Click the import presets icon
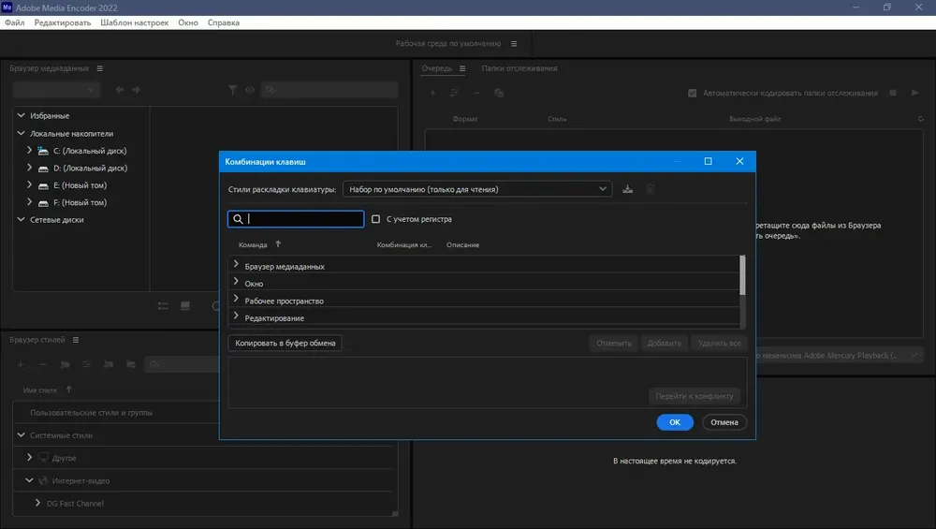The height and width of the screenshot is (529, 936). pos(108,364)
